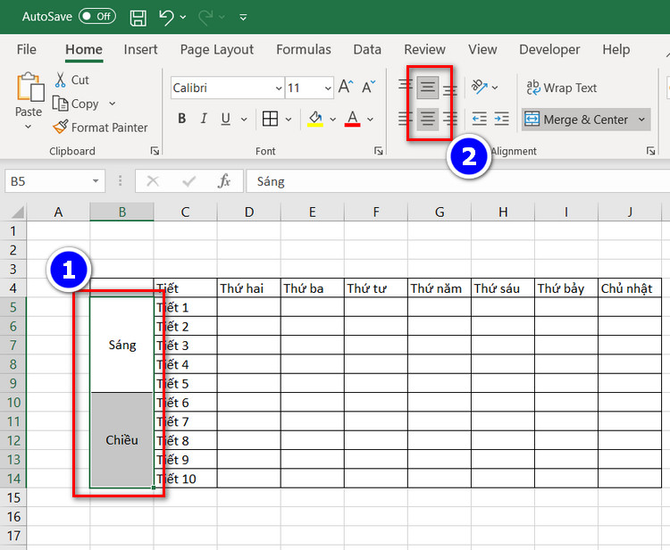This screenshot has height=550, width=670.
Task: Switch to the Review tab
Action: click(x=424, y=49)
